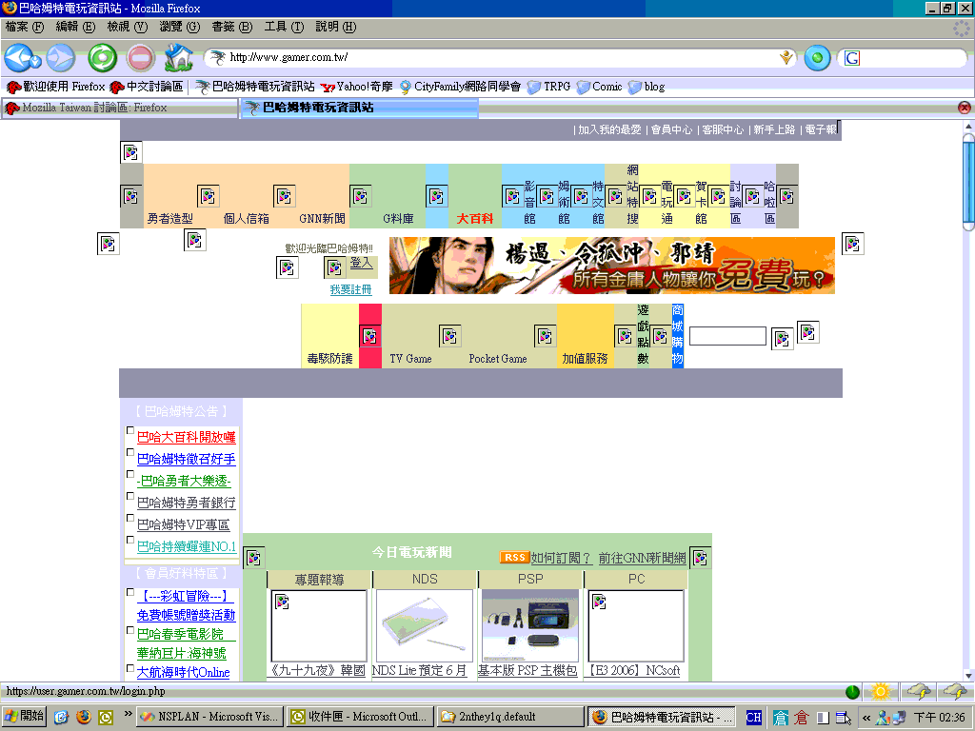Tick the checkbox beside 巴哈姆特勇者銀行
This screenshot has width=975, height=731.
(x=130, y=496)
